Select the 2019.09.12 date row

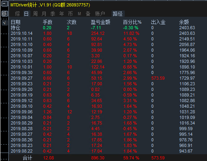click(x=22, y=101)
